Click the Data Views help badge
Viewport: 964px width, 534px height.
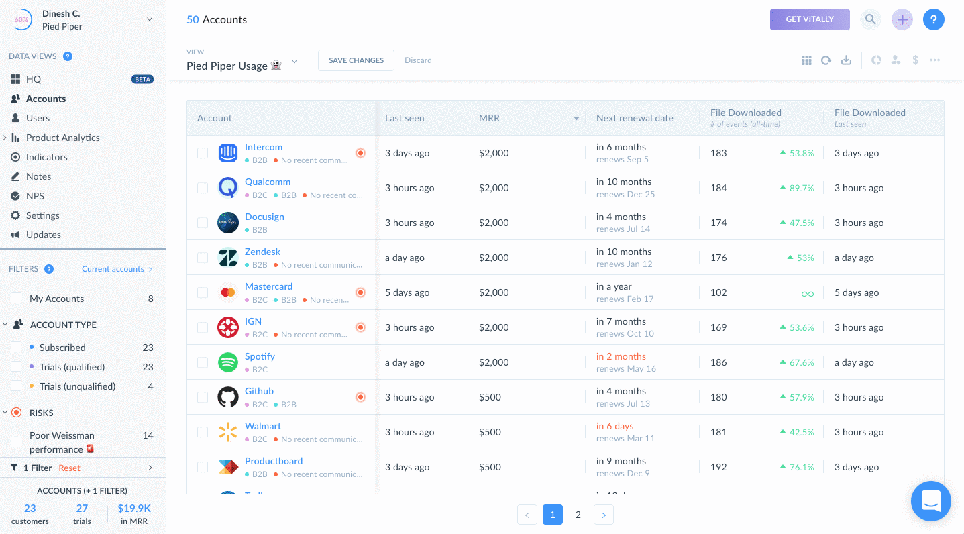coord(68,56)
